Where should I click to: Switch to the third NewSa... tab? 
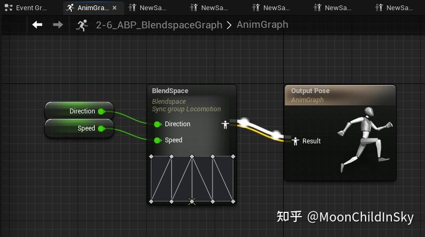[x=271, y=8]
